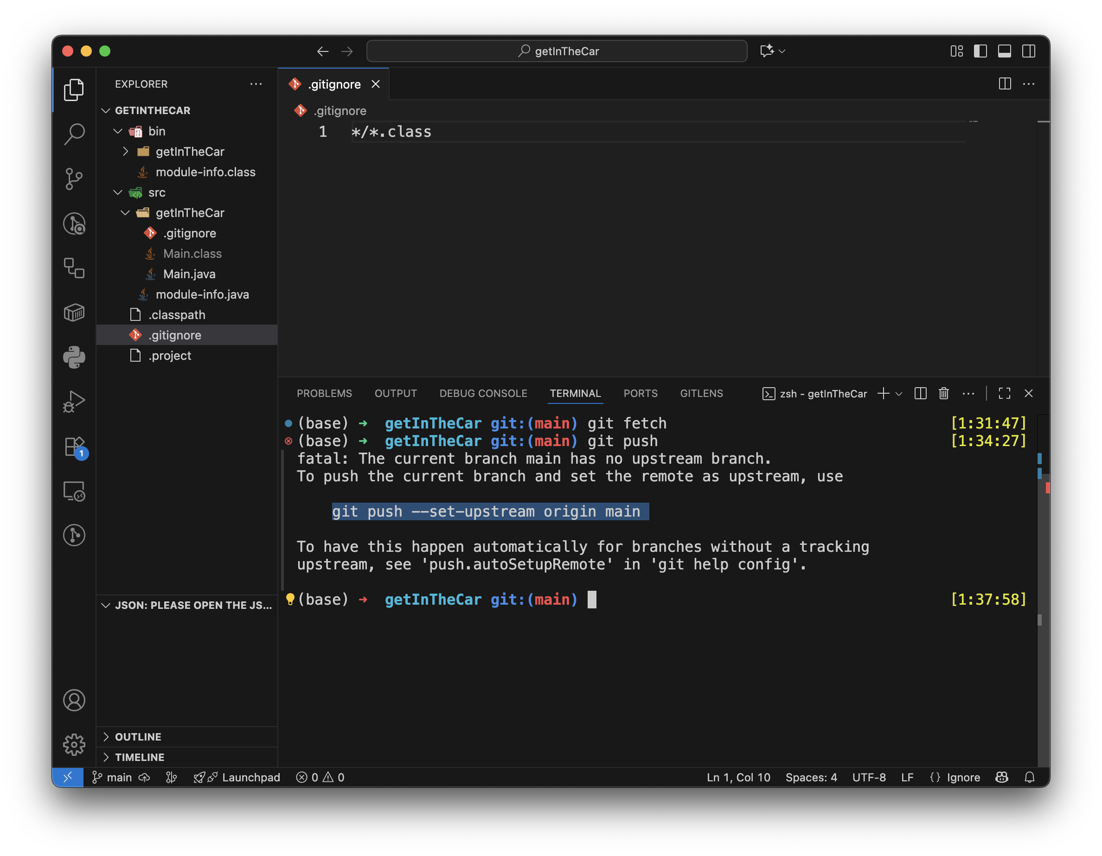Open the Source Control view
The image size is (1102, 856).
(x=74, y=179)
